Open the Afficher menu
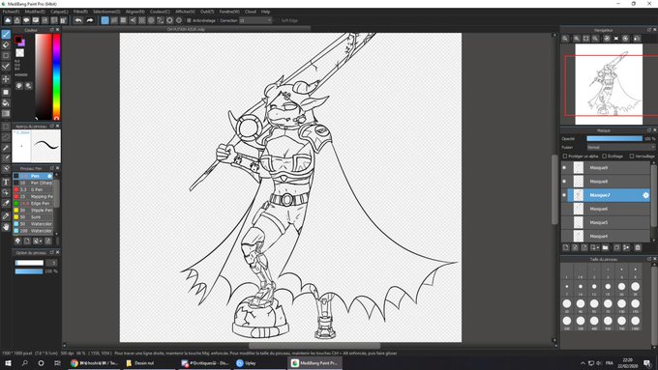Image resolution: width=658 pixels, height=370 pixels. [x=185, y=12]
